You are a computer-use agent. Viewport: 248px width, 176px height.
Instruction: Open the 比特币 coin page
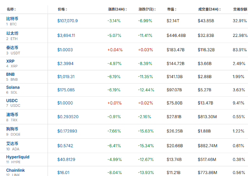tap(12, 19)
